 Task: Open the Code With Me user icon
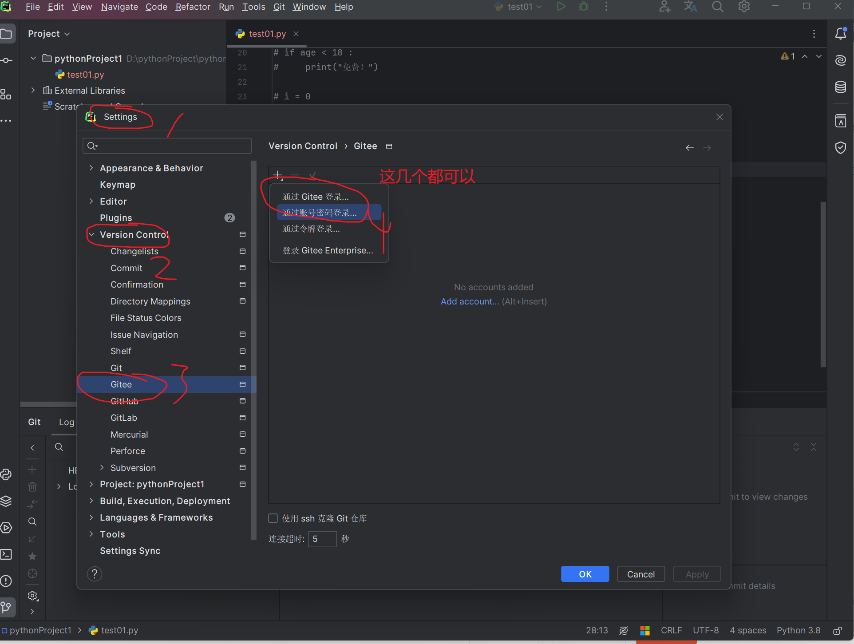coord(664,7)
